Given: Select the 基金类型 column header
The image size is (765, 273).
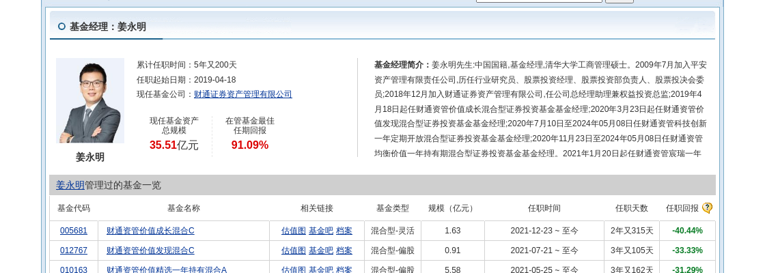Looking at the screenshot, I should pyautogui.click(x=392, y=208).
